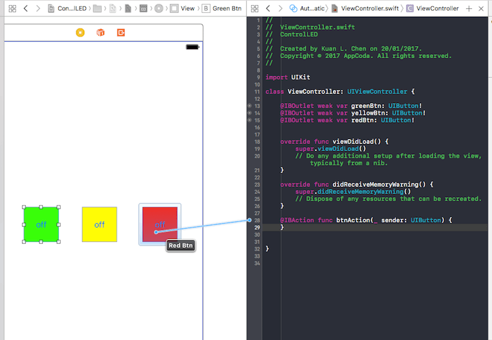Image resolution: width=492 pixels, height=340 pixels.
Task: Select ViewController class in jump bar
Action: tap(433, 8)
